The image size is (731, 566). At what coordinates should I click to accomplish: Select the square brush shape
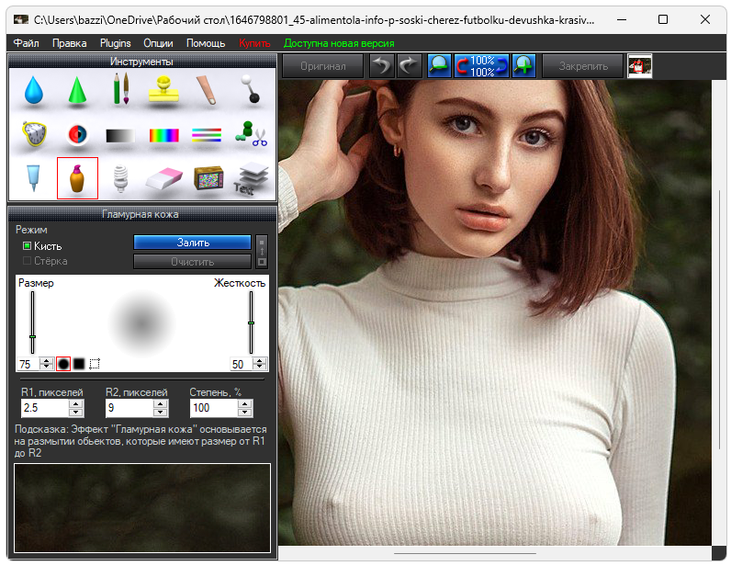coord(79,364)
